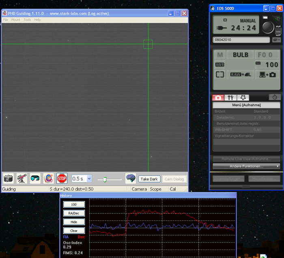The image size is (284, 258).
Task: Click the camera connect icon in PHD
Action: (x=9, y=178)
